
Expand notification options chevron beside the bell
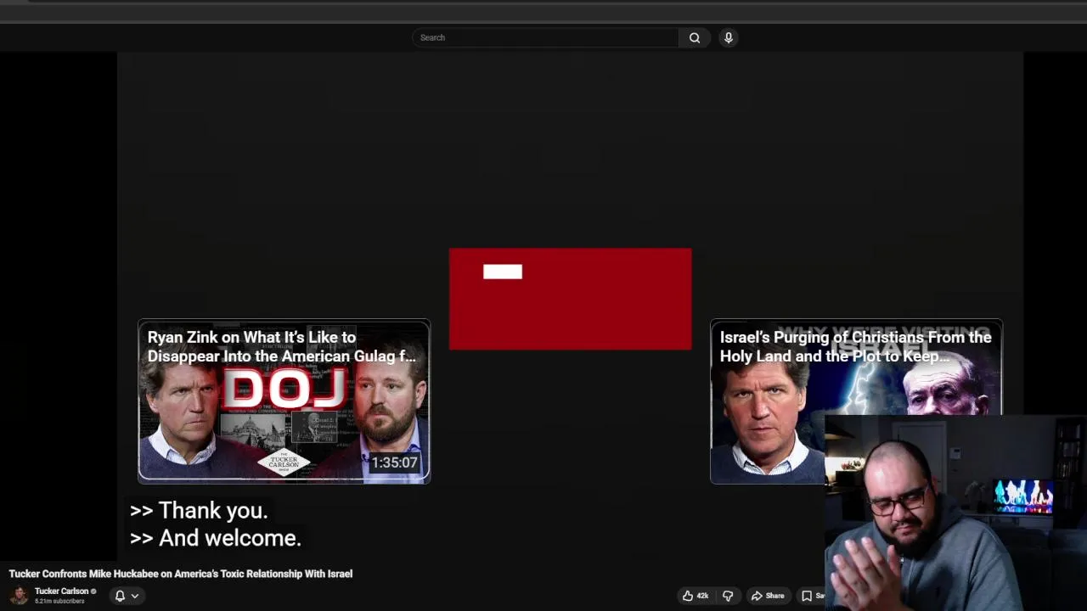point(134,596)
